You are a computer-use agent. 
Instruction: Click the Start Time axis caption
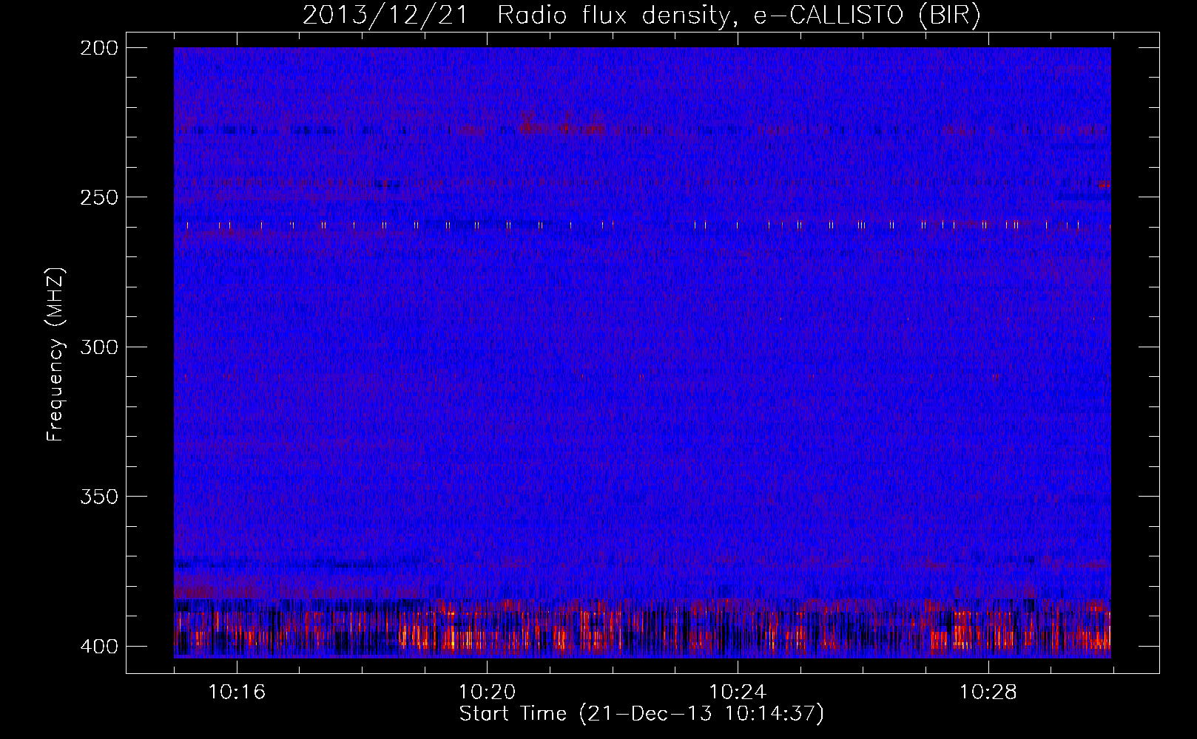point(641,714)
